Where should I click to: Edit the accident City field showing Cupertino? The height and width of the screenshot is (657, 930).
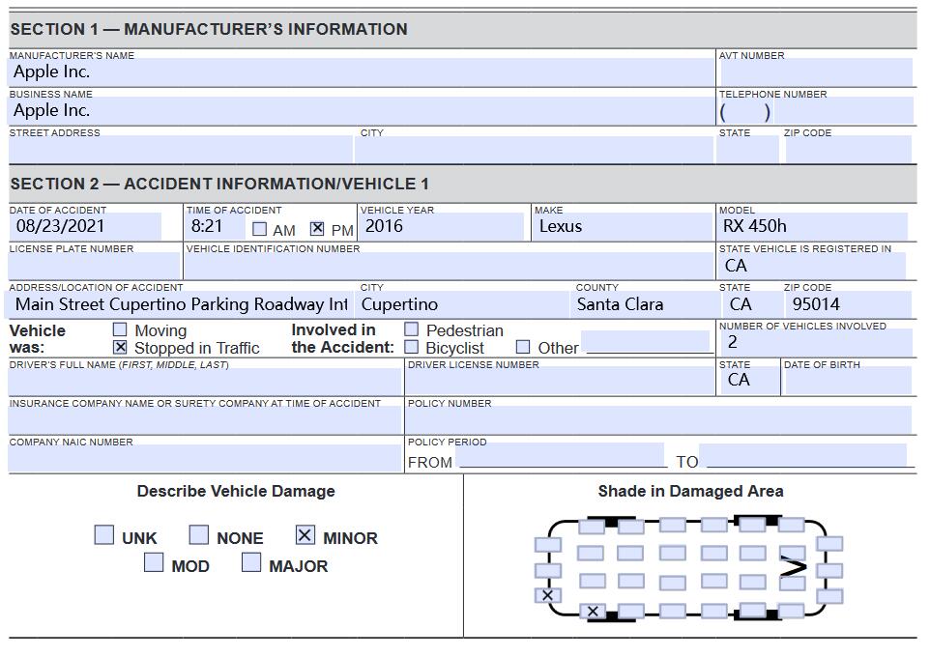pos(462,304)
